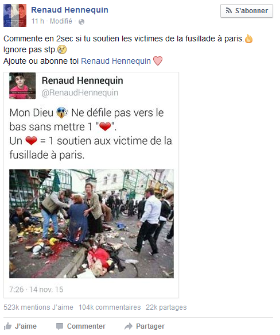Screen dimensions: 280x335
Task: Click the Partager share arrow icon
Action: (129, 326)
